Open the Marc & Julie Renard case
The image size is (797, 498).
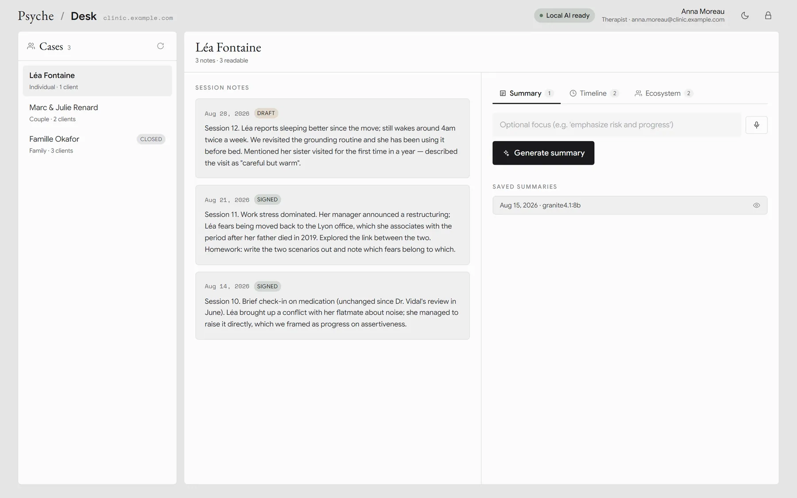click(x=97, y=113)
